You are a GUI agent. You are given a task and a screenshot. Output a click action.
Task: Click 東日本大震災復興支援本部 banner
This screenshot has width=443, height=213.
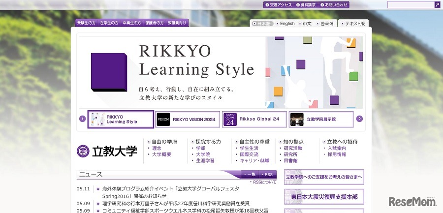point(324,197)
